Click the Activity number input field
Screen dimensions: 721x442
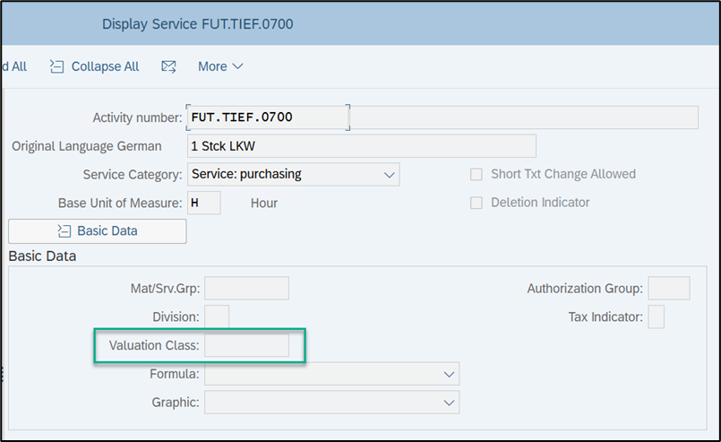[x=267, y=117]
